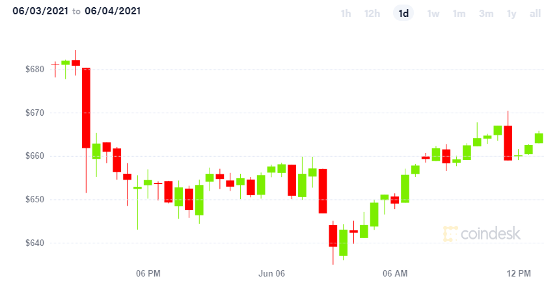
Task: Click the end date 06/04/2021
Action: 113,11
